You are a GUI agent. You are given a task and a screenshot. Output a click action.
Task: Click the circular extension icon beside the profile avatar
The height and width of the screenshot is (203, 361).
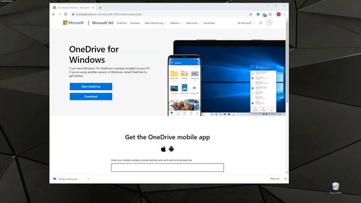click(x=270, y=14)
